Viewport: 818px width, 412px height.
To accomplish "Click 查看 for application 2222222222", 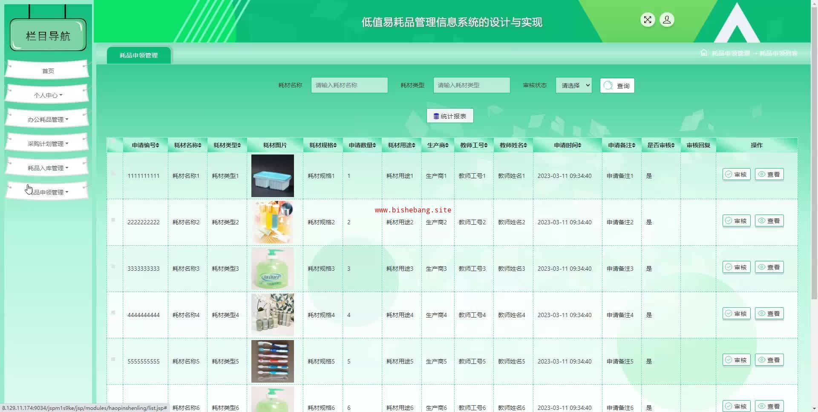I will pyautogui.click(x=769, y=221).
